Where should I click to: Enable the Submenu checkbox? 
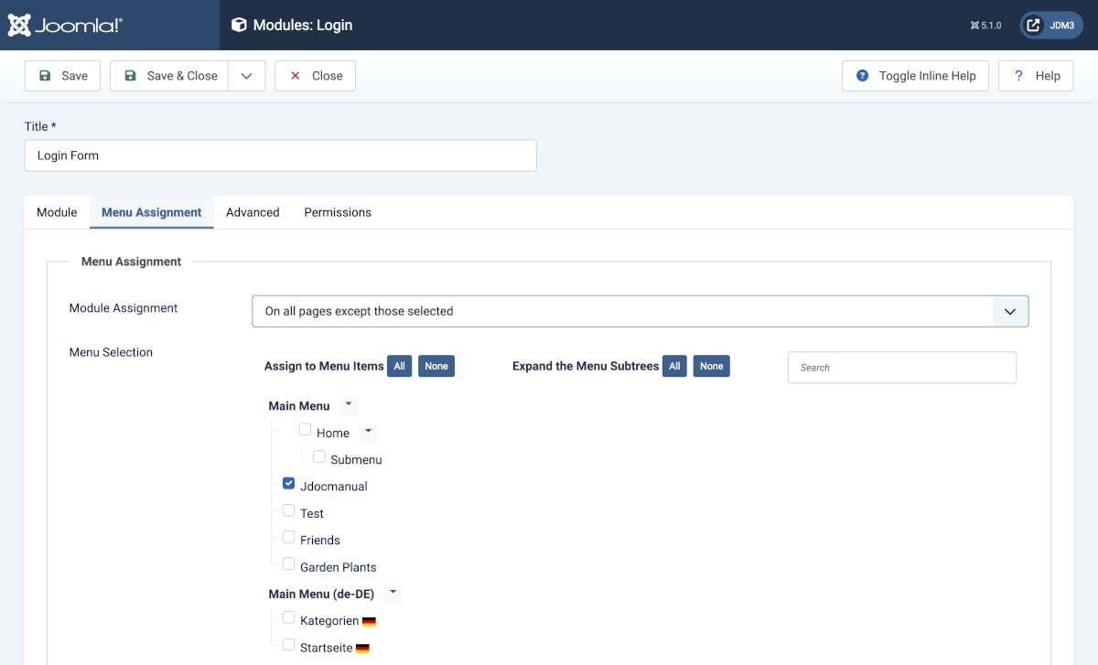[x=319, y=456]
